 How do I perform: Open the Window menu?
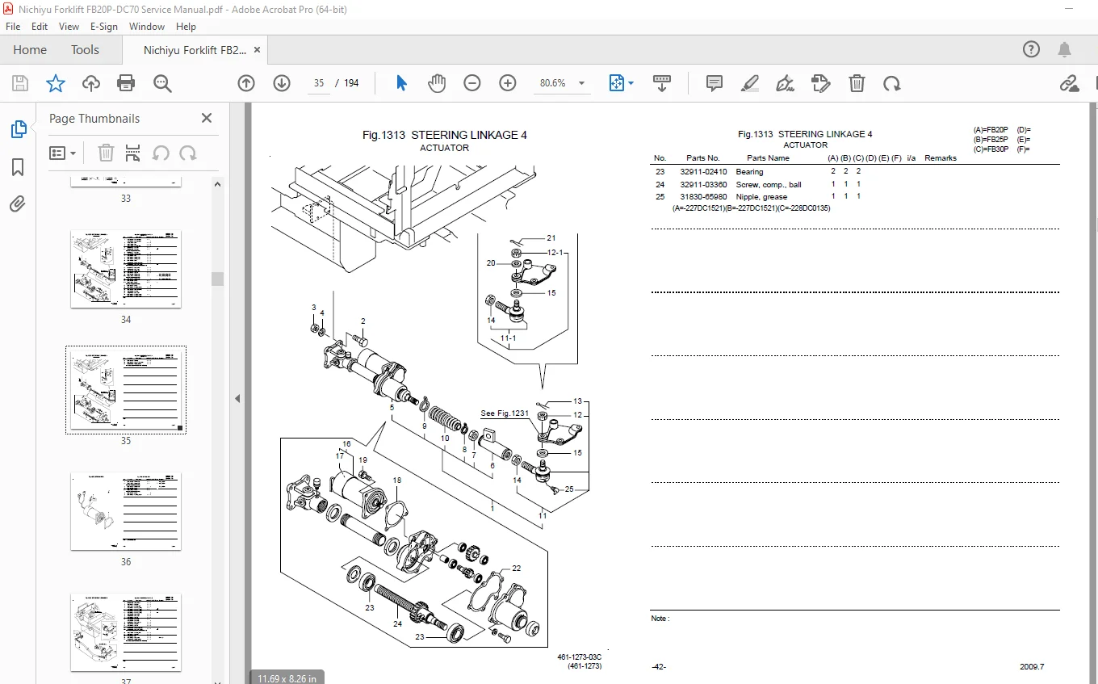point(147,27)
